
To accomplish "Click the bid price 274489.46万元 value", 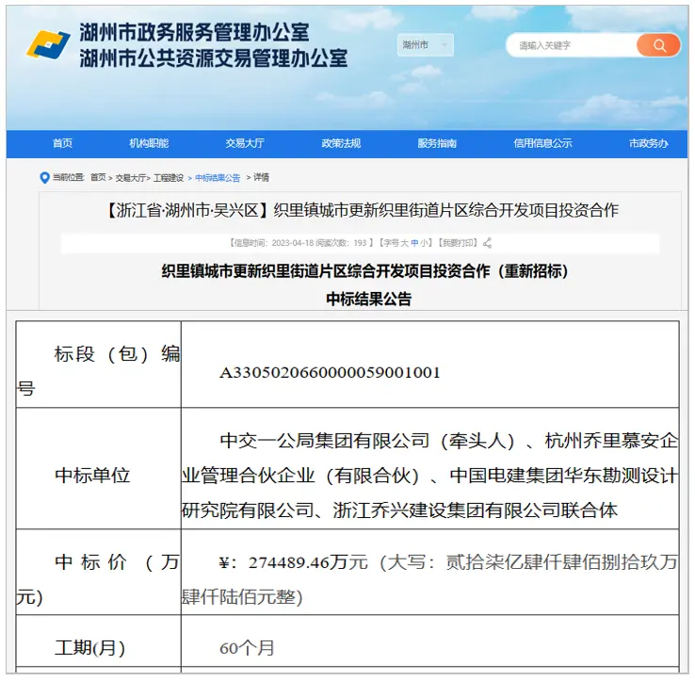I will tap(308, 562).
